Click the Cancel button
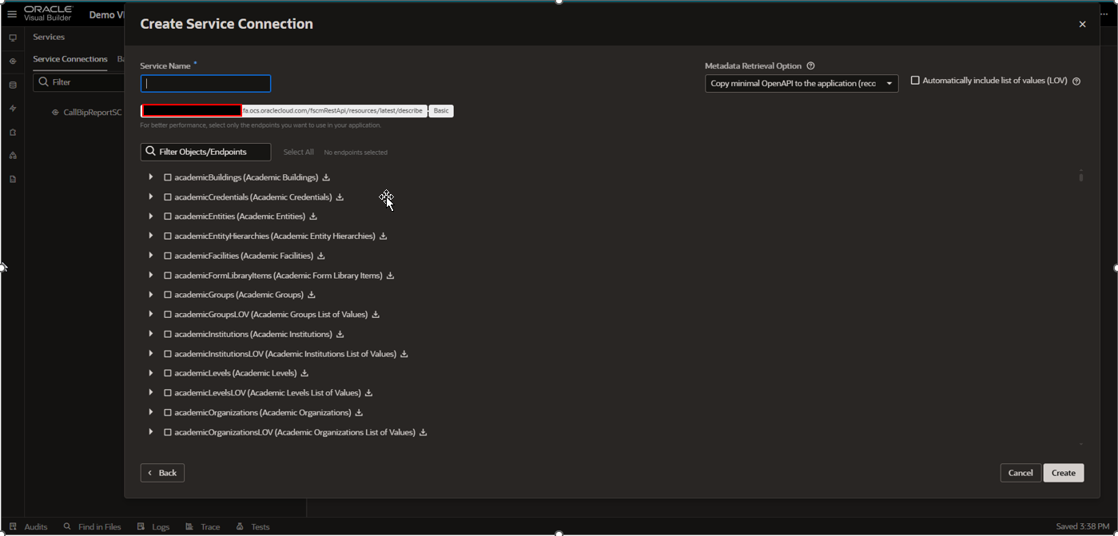The image size is (1118, 536). click(1021, 473)
